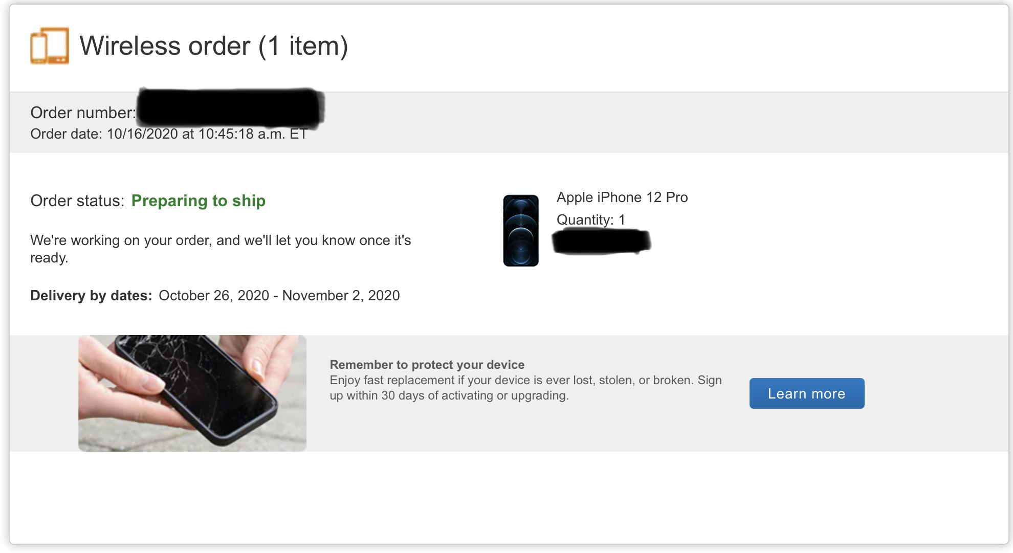Click Remember to protect your device heading
The width and height of the screenshot is (1013, 553).
[x=427, y=365]
